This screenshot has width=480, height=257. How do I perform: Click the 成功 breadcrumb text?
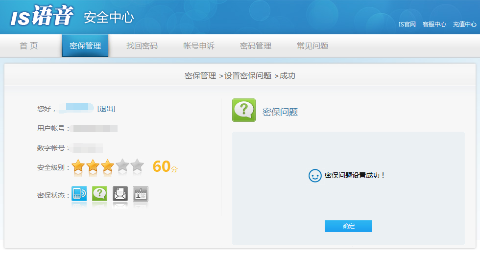pyautogui.click(x=288, y=75)
